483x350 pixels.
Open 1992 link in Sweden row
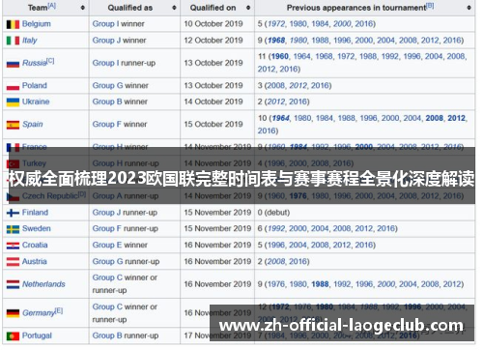pos(276,228)
